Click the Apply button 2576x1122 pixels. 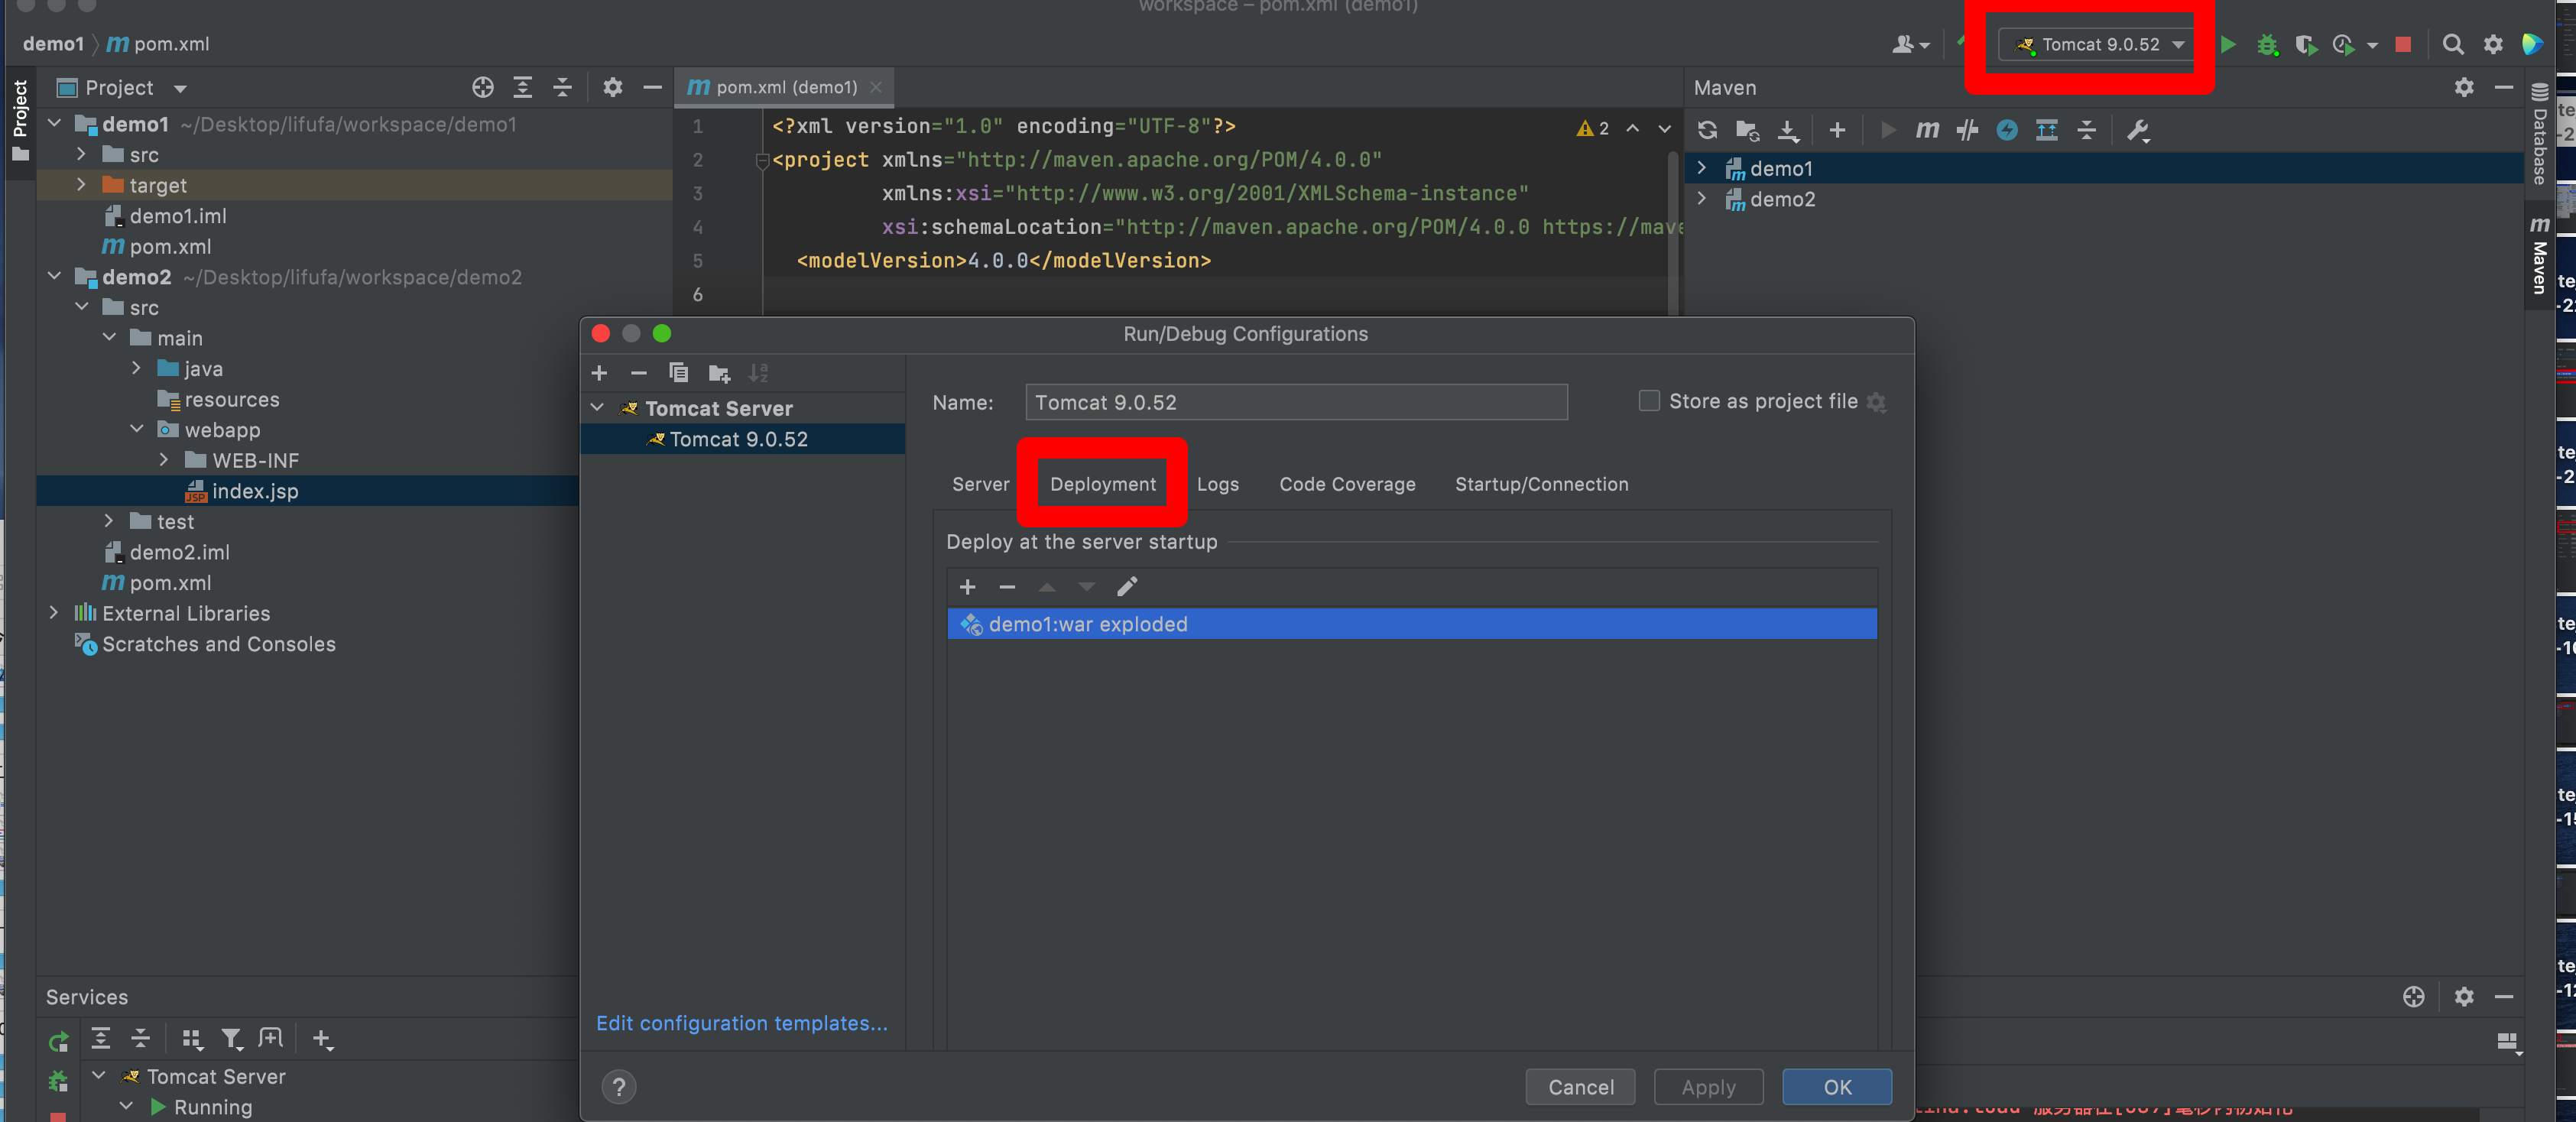(x=1708, y=1087)
